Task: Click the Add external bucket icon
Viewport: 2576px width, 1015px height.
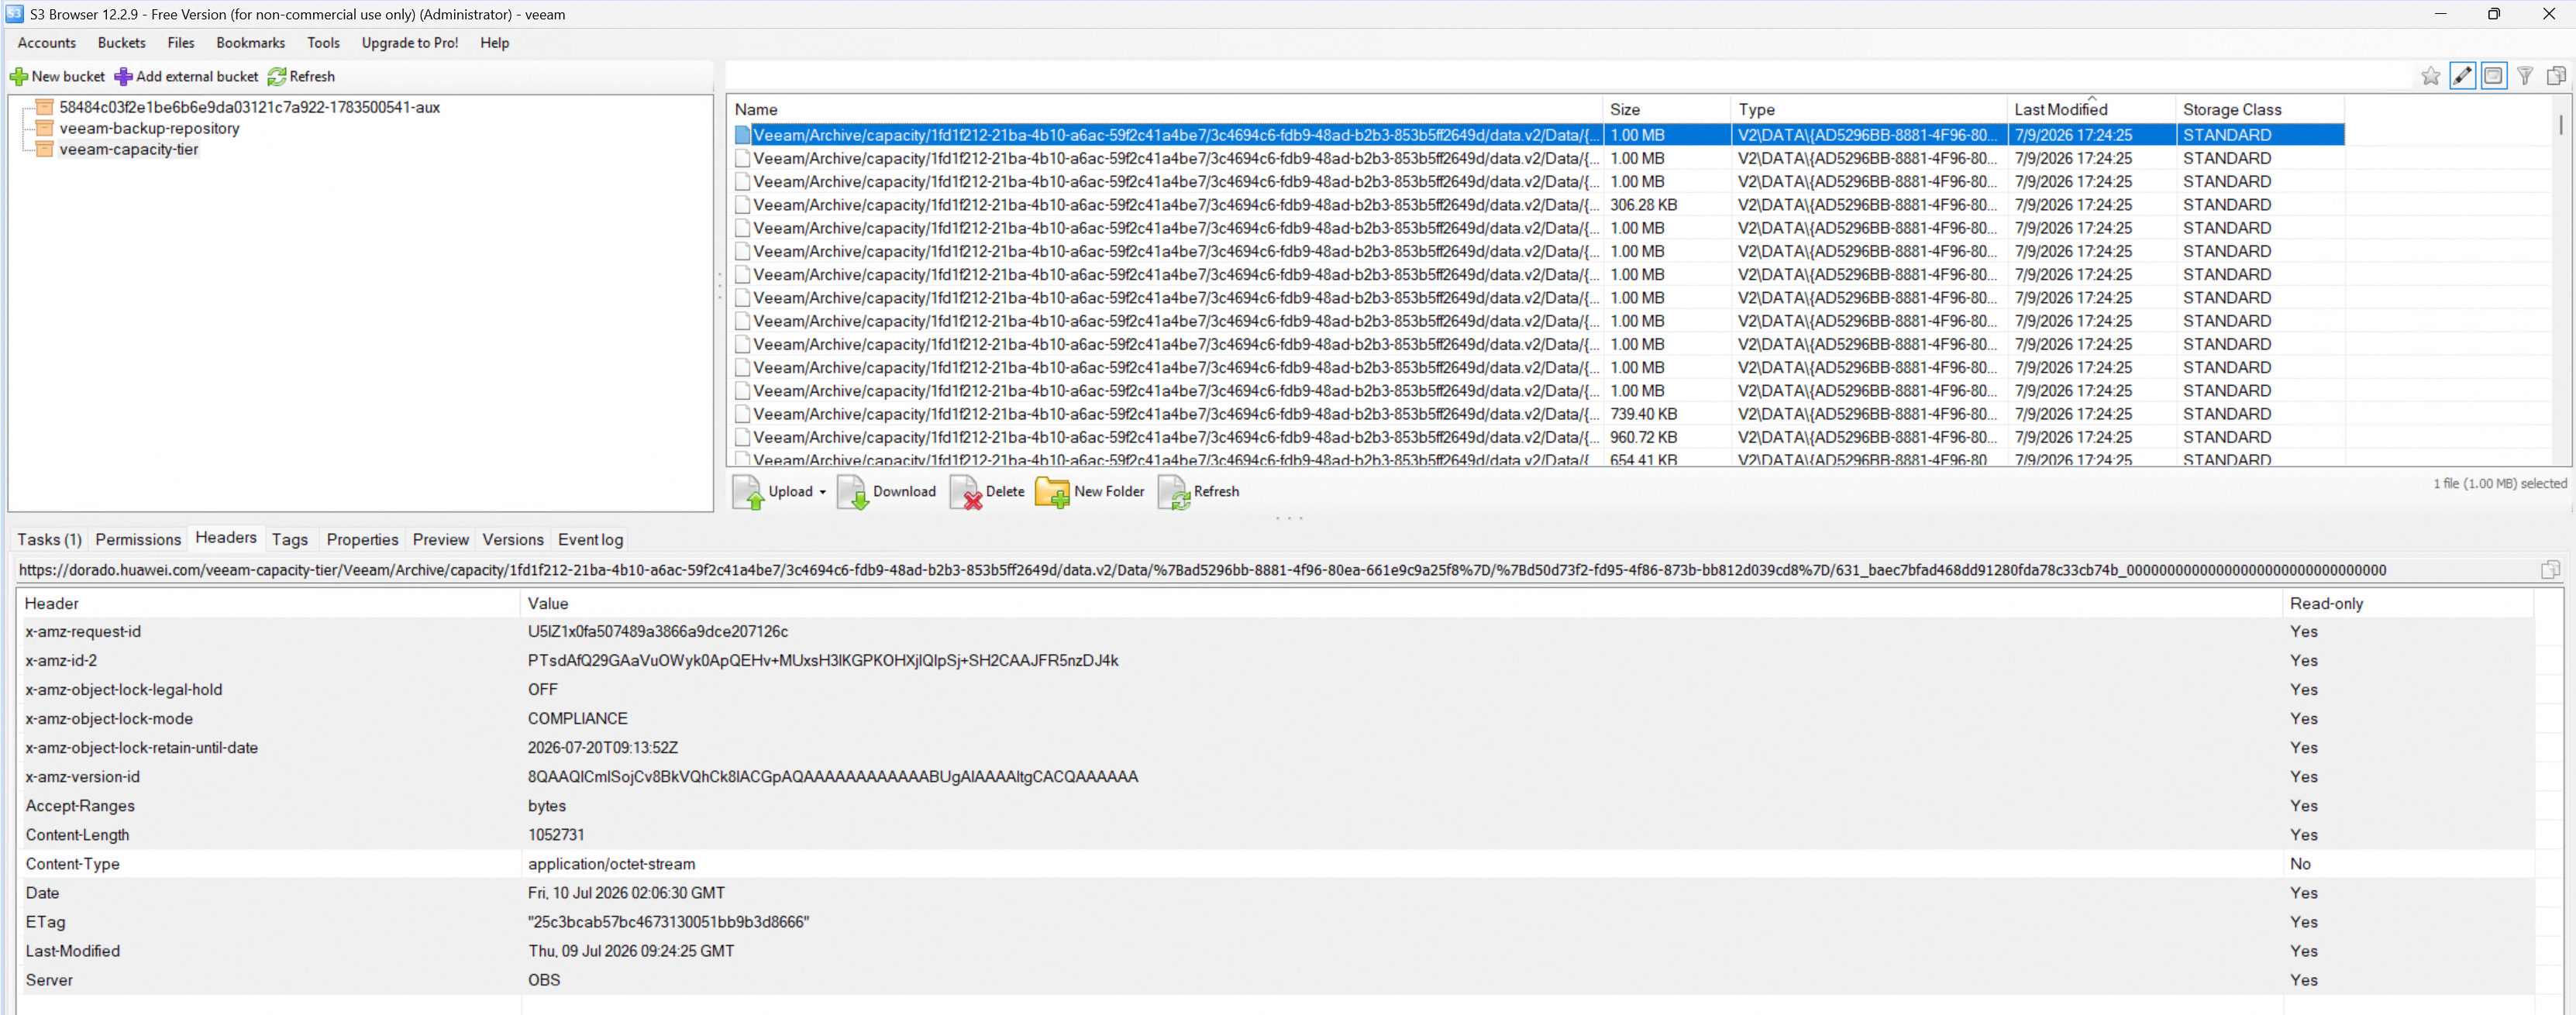Action: pos(123,77)
